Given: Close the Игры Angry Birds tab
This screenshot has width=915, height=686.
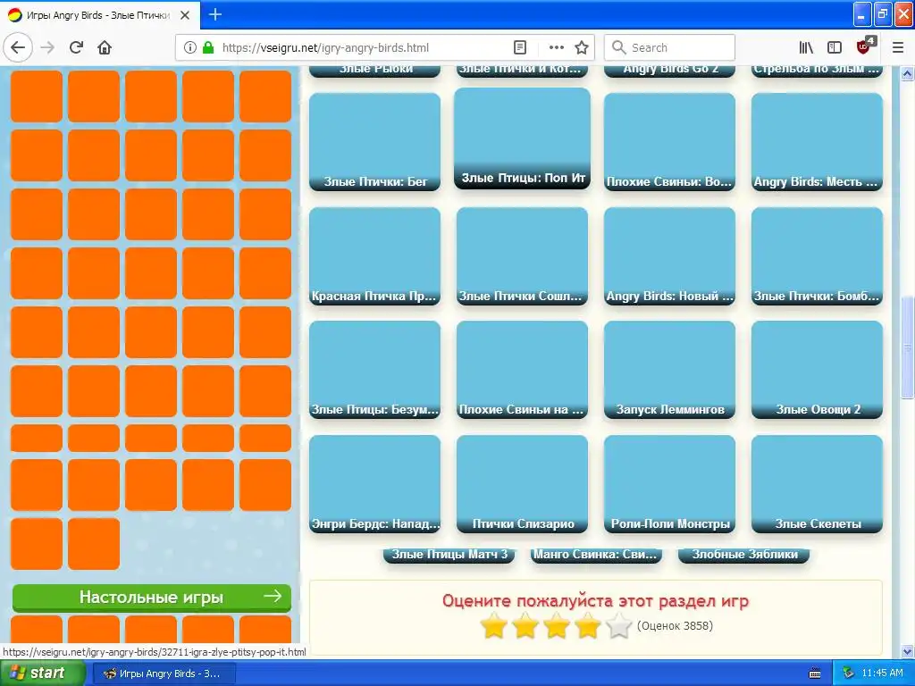Looking at the screenshot, I should [185, 15].
